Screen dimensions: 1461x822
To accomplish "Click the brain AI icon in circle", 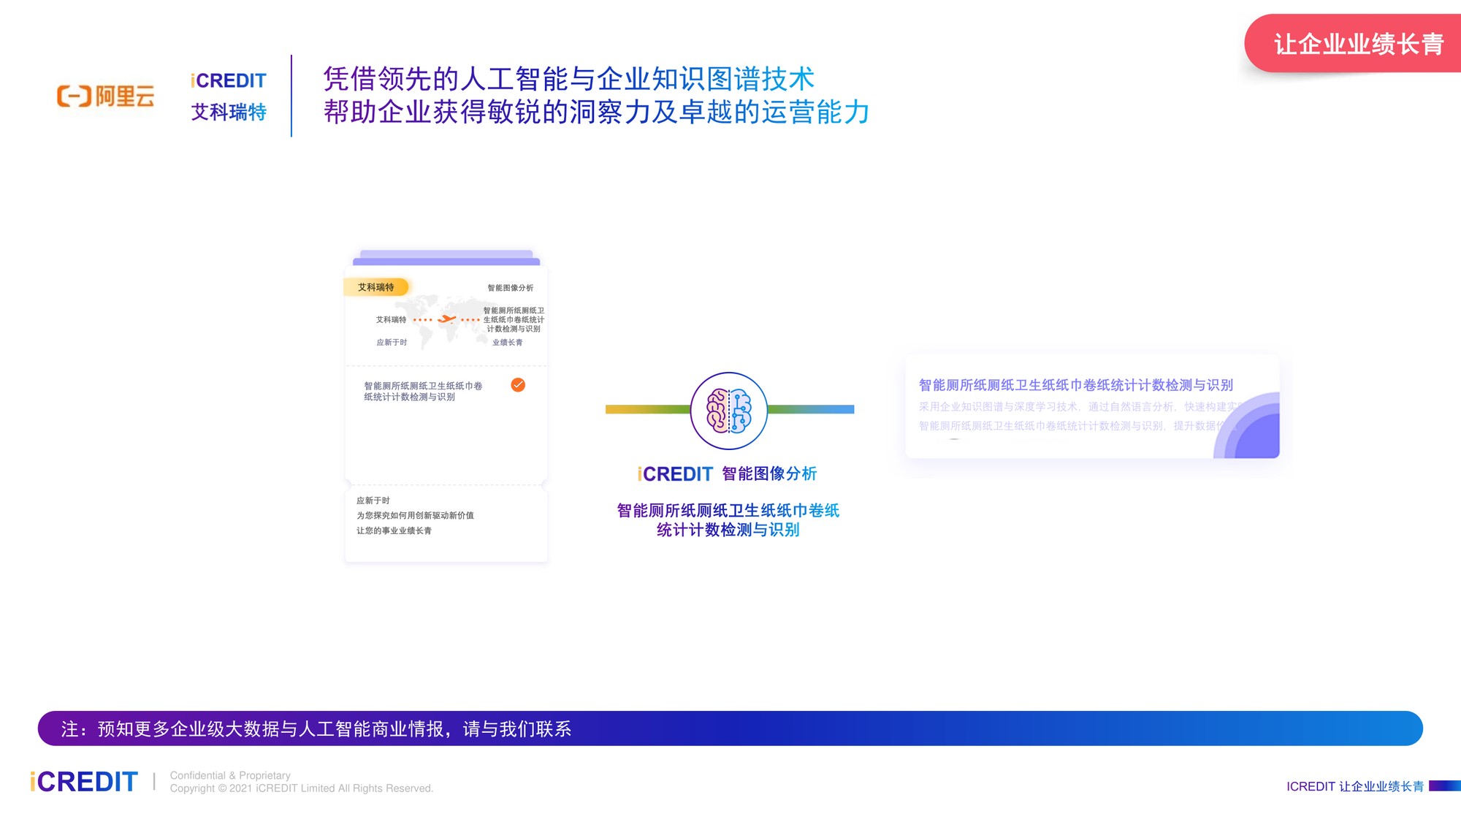I will pyautogui.click(x=728, y=411).
